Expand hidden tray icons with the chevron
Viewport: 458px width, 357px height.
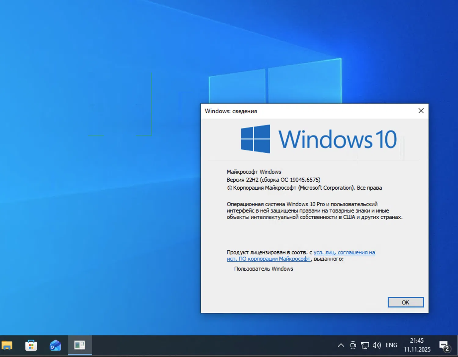point(341,345)
